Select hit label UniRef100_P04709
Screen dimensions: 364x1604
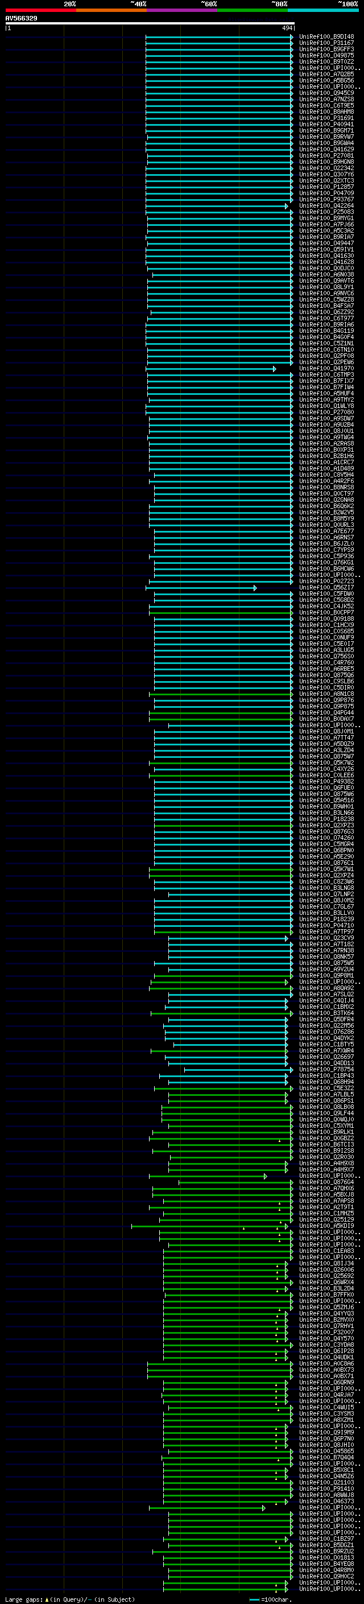click(x=326, y=193)
